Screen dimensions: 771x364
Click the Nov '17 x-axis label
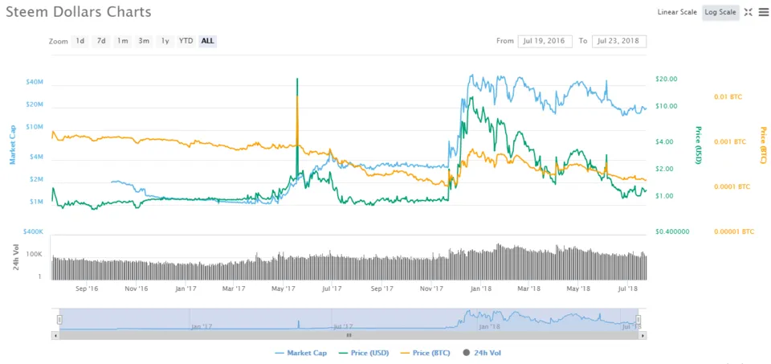[x=433, y=288]
